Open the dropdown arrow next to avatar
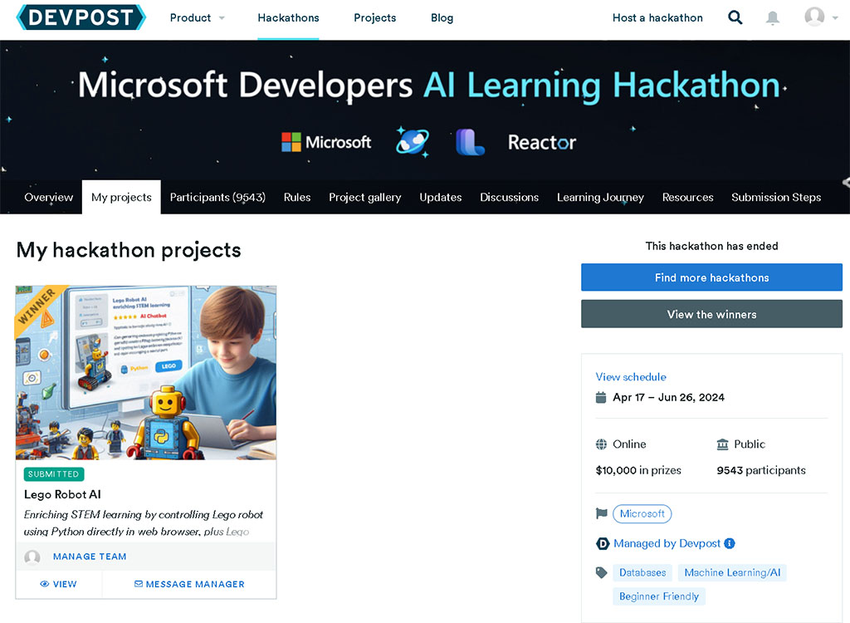Screen dimensions: 850x623 click(835, 18)
